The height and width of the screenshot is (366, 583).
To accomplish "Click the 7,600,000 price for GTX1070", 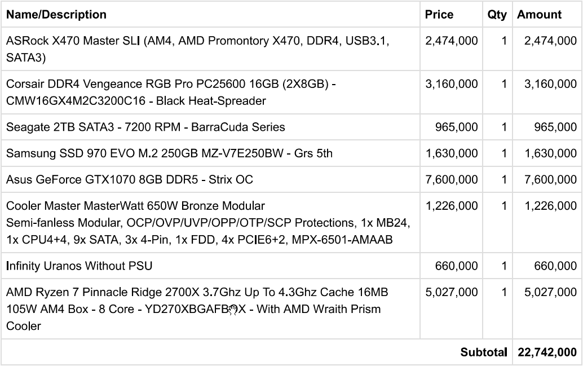I will [x=452, y=180].
